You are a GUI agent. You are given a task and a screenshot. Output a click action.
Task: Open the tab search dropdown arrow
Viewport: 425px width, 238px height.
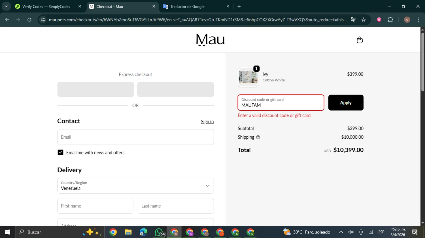coord(6,6)
